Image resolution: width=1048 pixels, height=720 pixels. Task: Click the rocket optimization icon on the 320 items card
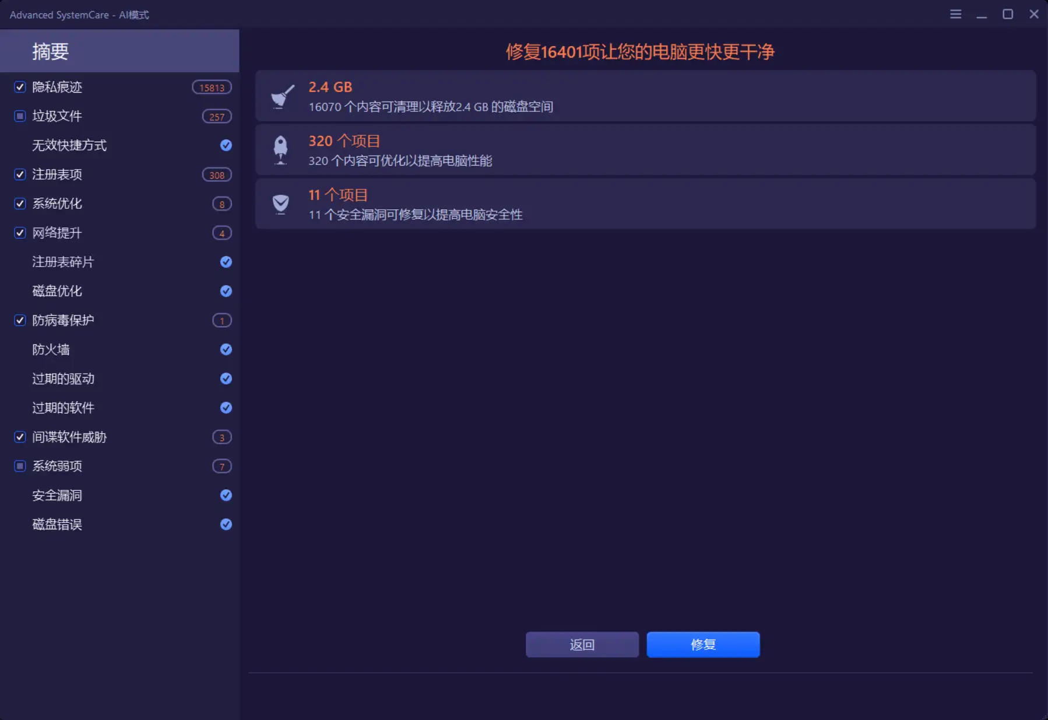[280, 150]
